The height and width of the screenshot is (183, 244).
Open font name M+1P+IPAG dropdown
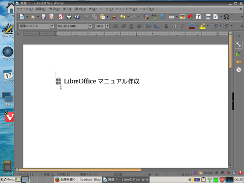pos(90,26)
